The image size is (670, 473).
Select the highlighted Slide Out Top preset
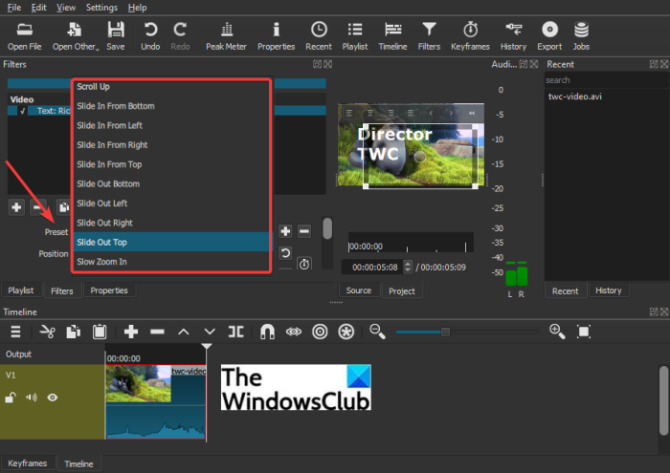click(x=171, y=243)
